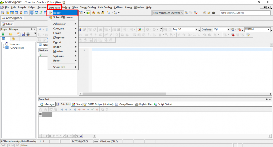This screenshot has height=147, width=273.
Task: Switch to the Script Output tab
Action: 163,104
